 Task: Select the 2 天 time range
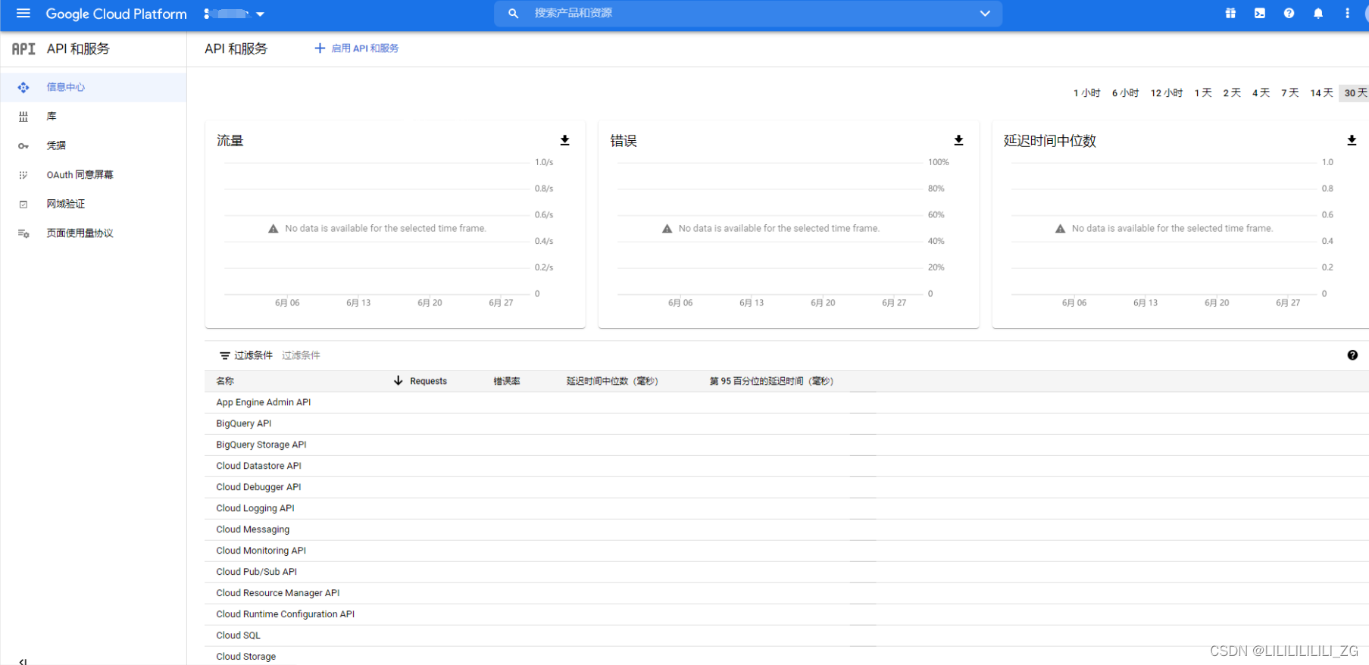pos(1232,93)
